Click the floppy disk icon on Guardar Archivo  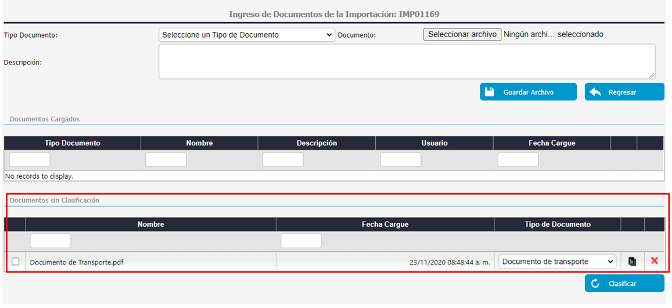[x=490, y=92]
